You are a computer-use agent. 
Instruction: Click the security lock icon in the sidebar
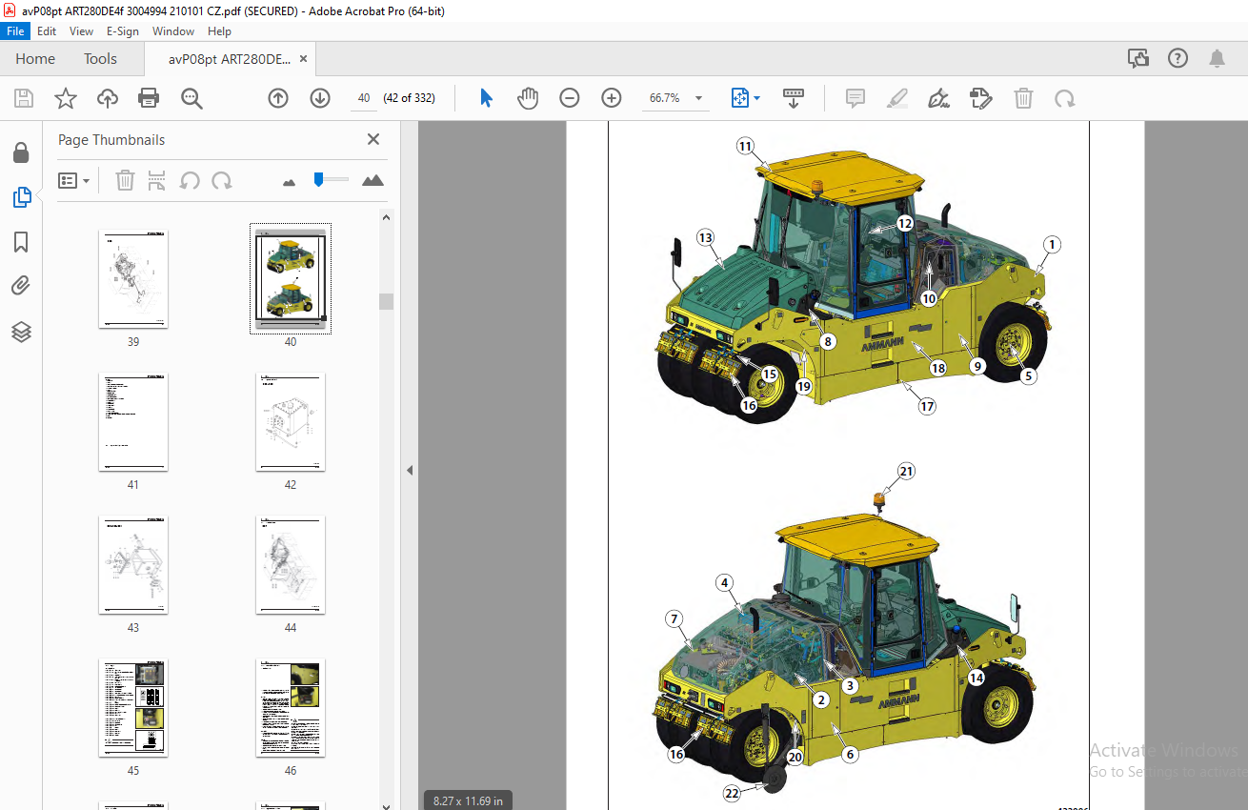point(21,152)
